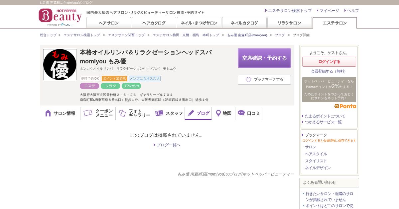The image size is (399, 209).
Task: Click the Ponta points promotion banner
Action: coord(329,90)
